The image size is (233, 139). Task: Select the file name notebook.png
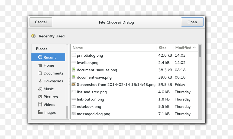[89, 106]
